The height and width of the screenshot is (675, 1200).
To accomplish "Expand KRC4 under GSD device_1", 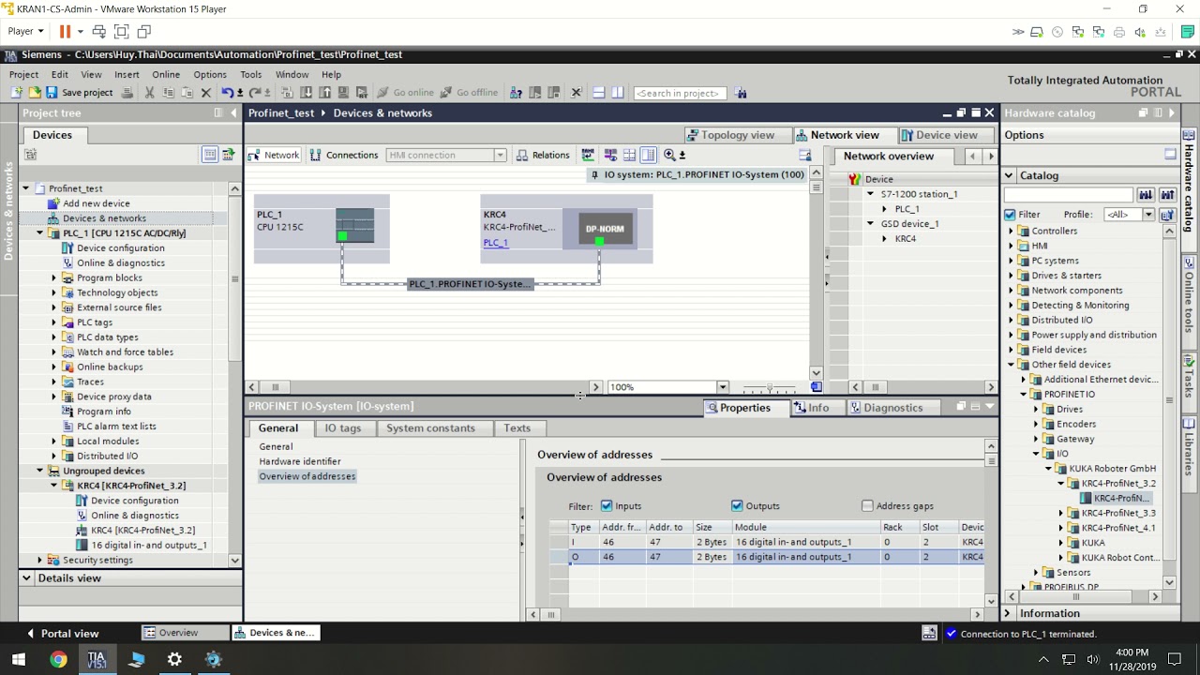I will click(884, 239).
